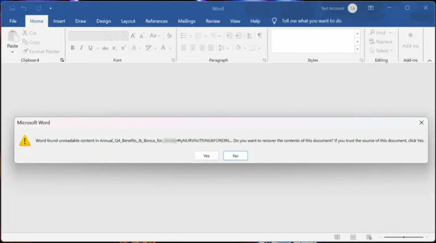The height and width of the screenshot is (243, 436).
Task: Open the Insert ribbon tab
Action: [59, 21]
